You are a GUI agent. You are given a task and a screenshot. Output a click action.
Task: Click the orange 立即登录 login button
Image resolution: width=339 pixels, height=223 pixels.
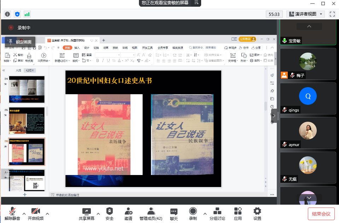point(247,39)
